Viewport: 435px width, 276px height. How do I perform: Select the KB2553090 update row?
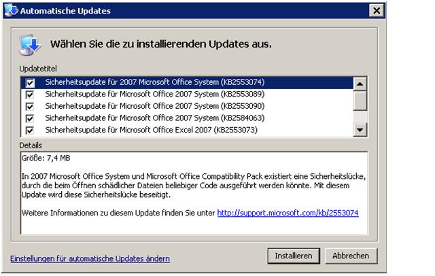coord(154,106)
